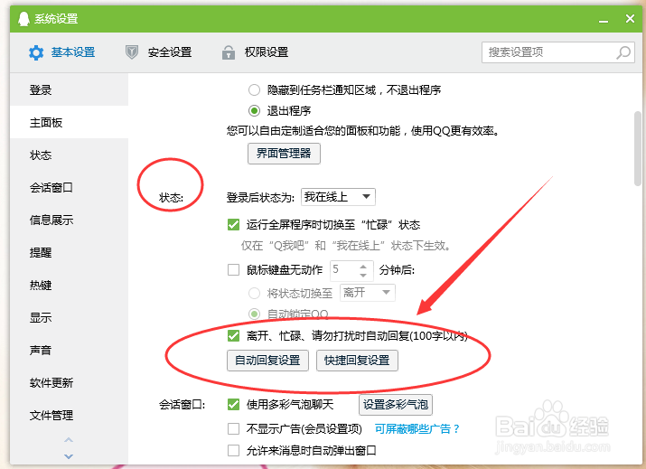The width and height of the screenshot is (646, 469).
Task: Open 软件更新 in the sidebar
Action: (69, 383)
